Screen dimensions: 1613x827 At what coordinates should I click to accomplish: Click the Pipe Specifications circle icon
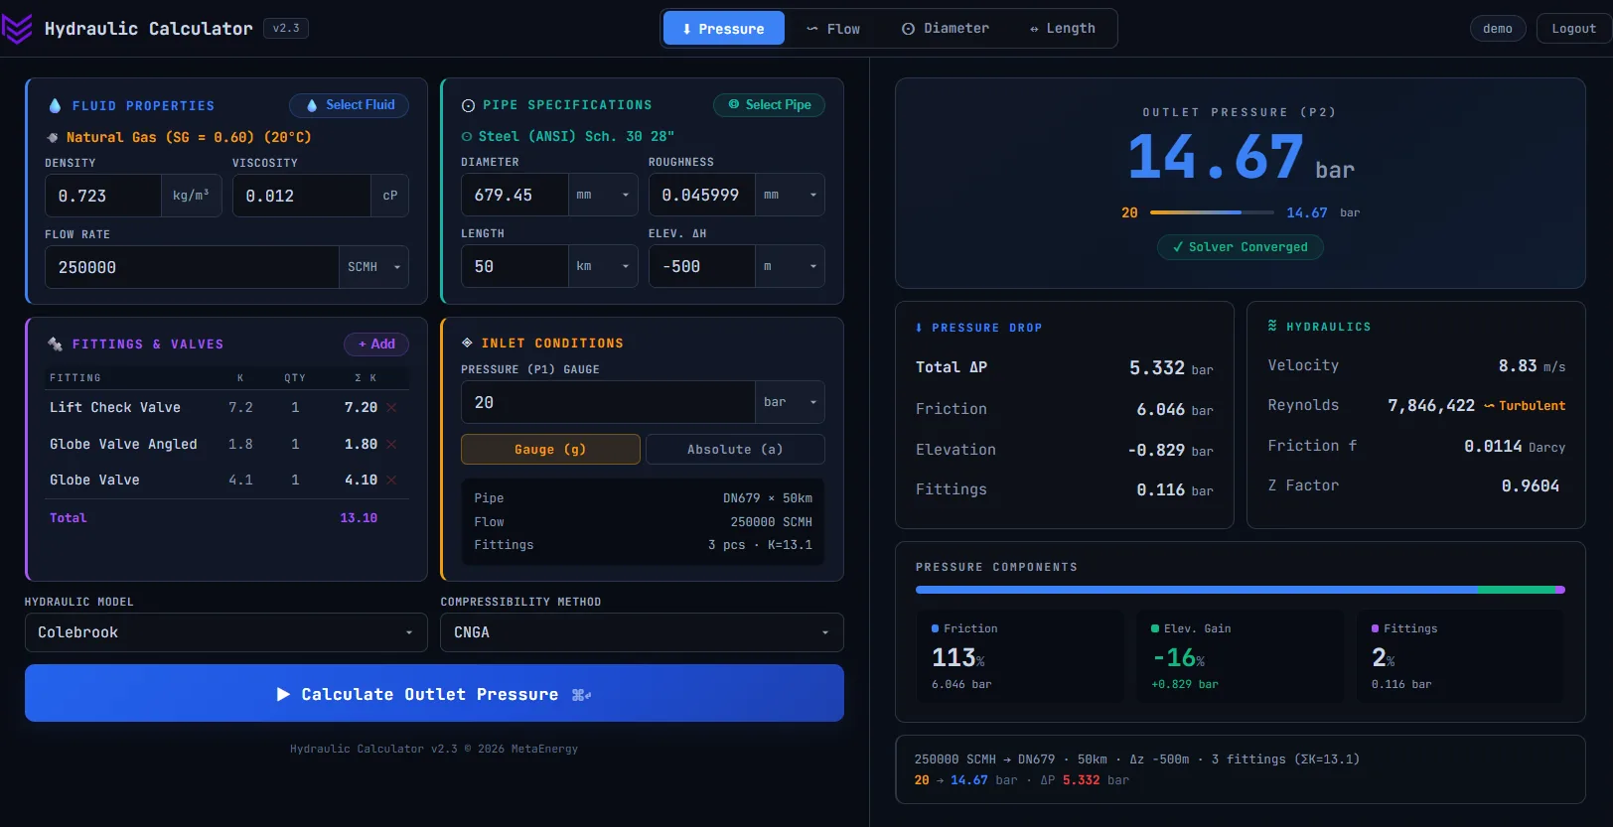click(469, 105)
